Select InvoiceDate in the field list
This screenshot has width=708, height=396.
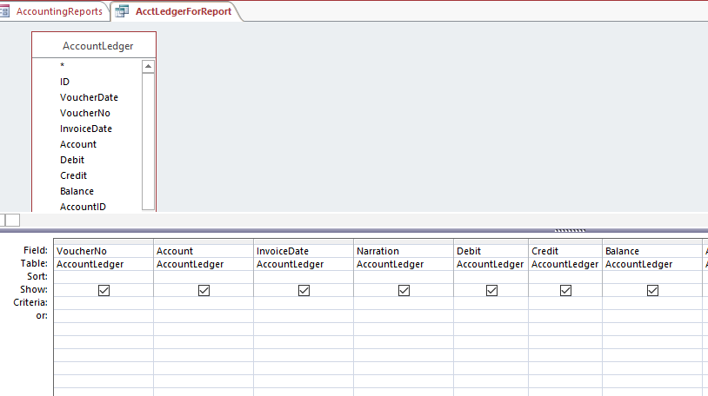[x=86, y=129]
